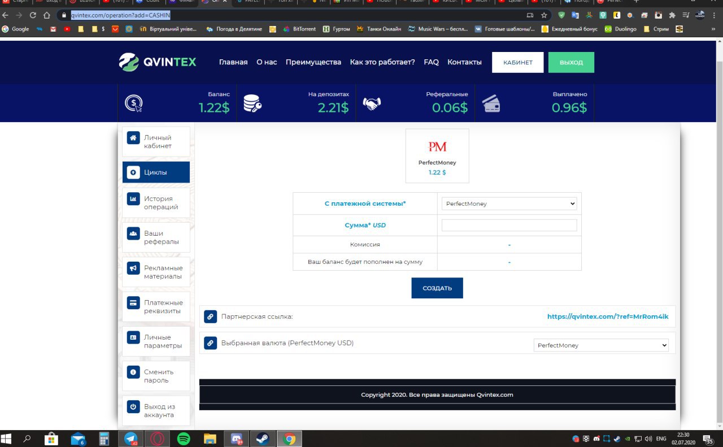Open the С платежной системы dropdown
The image size is (723, 447).
tap(509, 203)
